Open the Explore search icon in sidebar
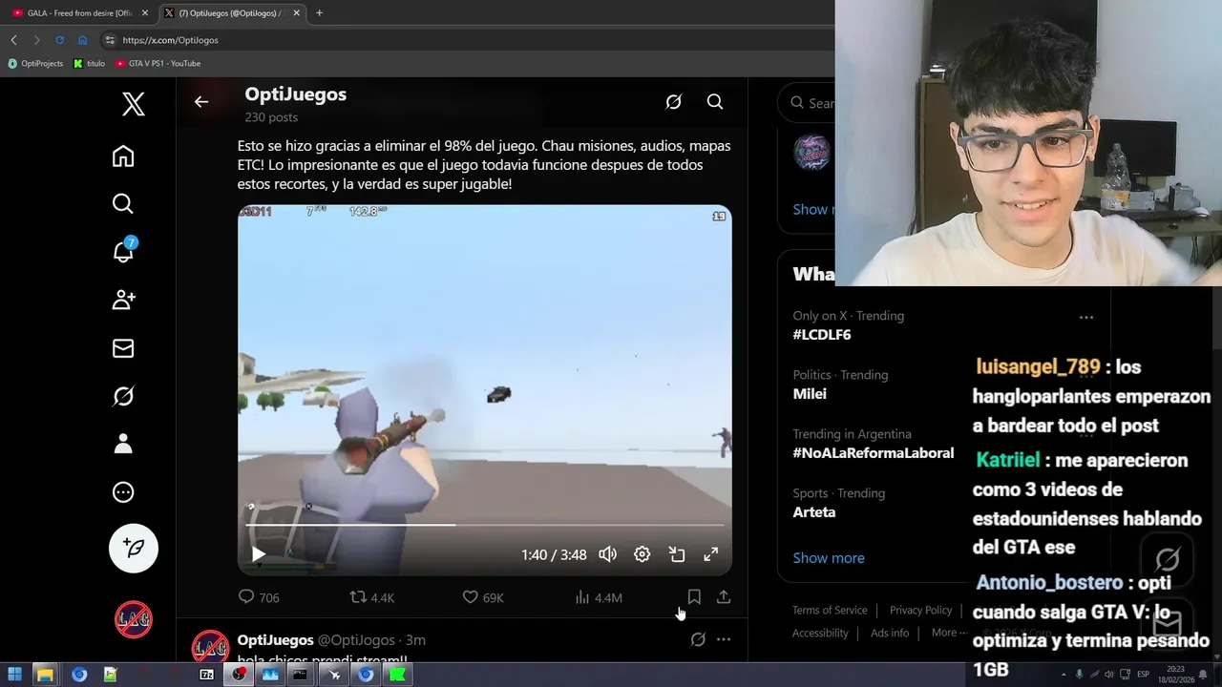 point(123,203)
